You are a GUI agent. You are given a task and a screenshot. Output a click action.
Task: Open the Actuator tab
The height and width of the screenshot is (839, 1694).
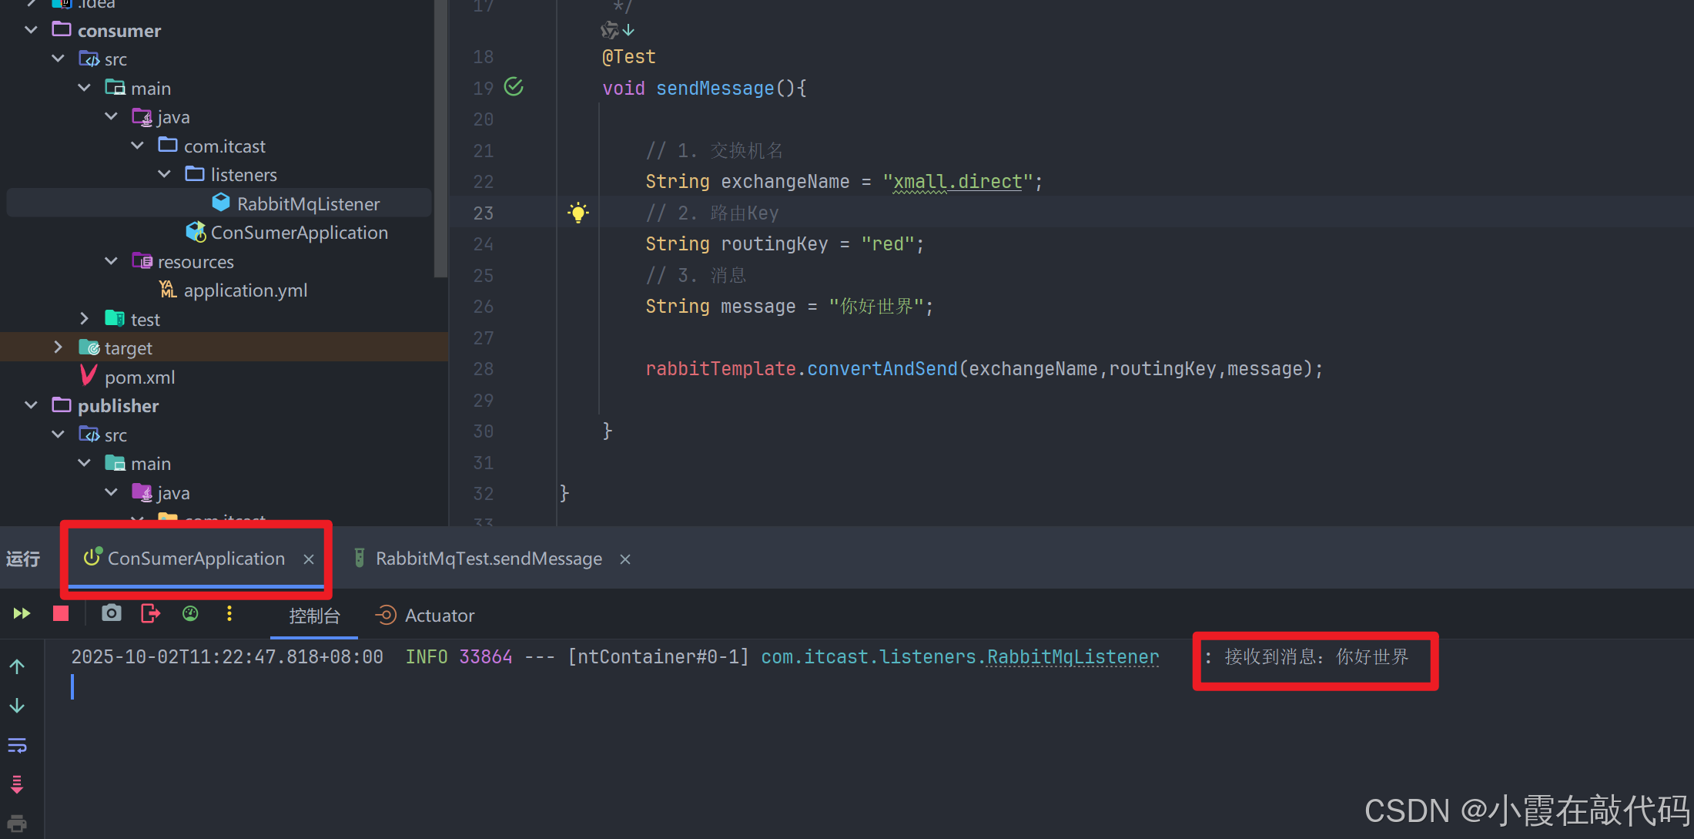(x=439, y=616)
